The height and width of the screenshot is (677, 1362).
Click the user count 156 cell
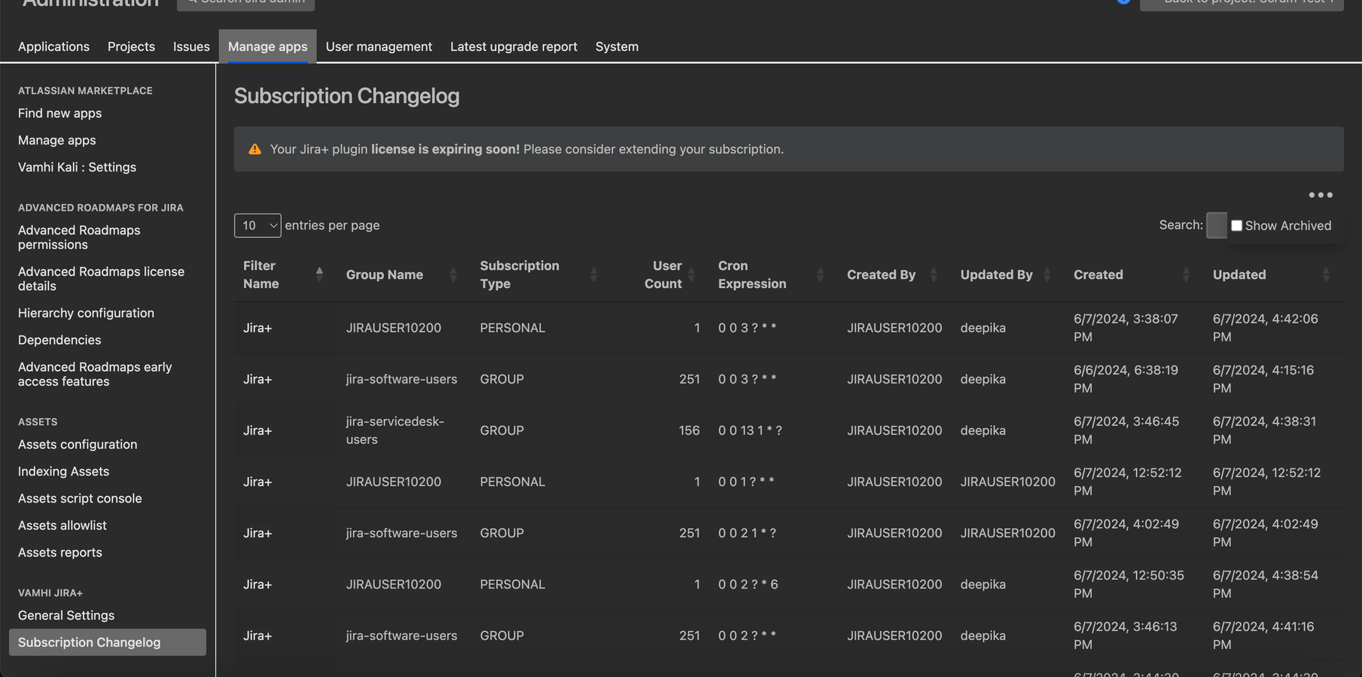tap(689, 430)
